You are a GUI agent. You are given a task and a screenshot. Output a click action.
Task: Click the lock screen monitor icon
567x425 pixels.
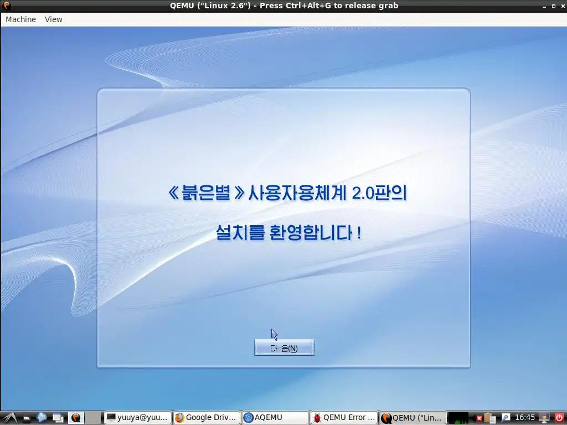pyautogui.click(x=544, y=418)
